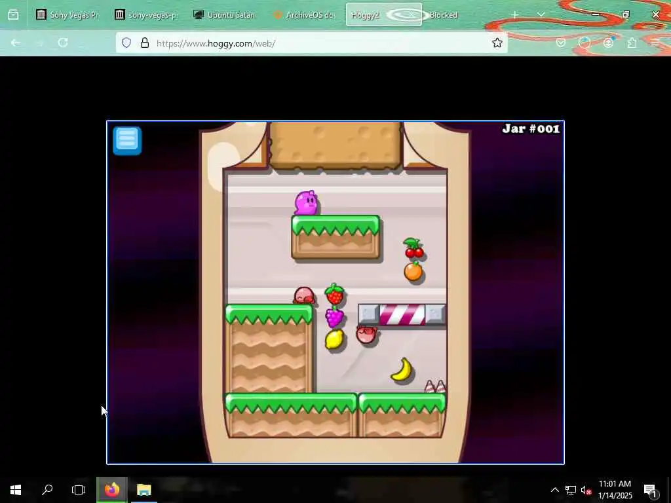Open the Windows Start menu
Image resolution: width=671 pixels, height=503 pixels.
(x=16, y=490)
